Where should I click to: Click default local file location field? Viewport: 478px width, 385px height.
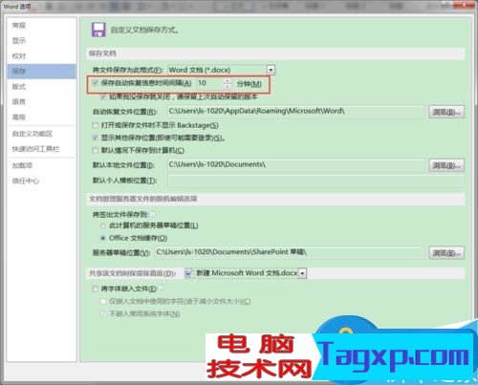click(296, 164)
